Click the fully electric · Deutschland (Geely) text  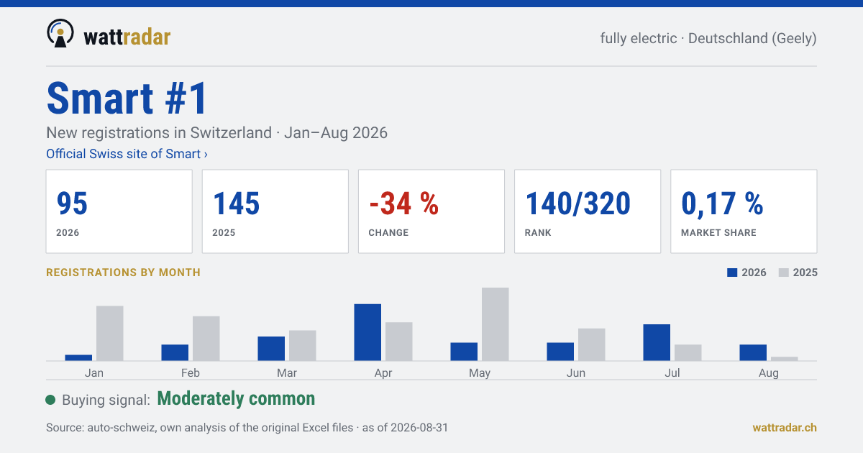[x=708, y=39]
